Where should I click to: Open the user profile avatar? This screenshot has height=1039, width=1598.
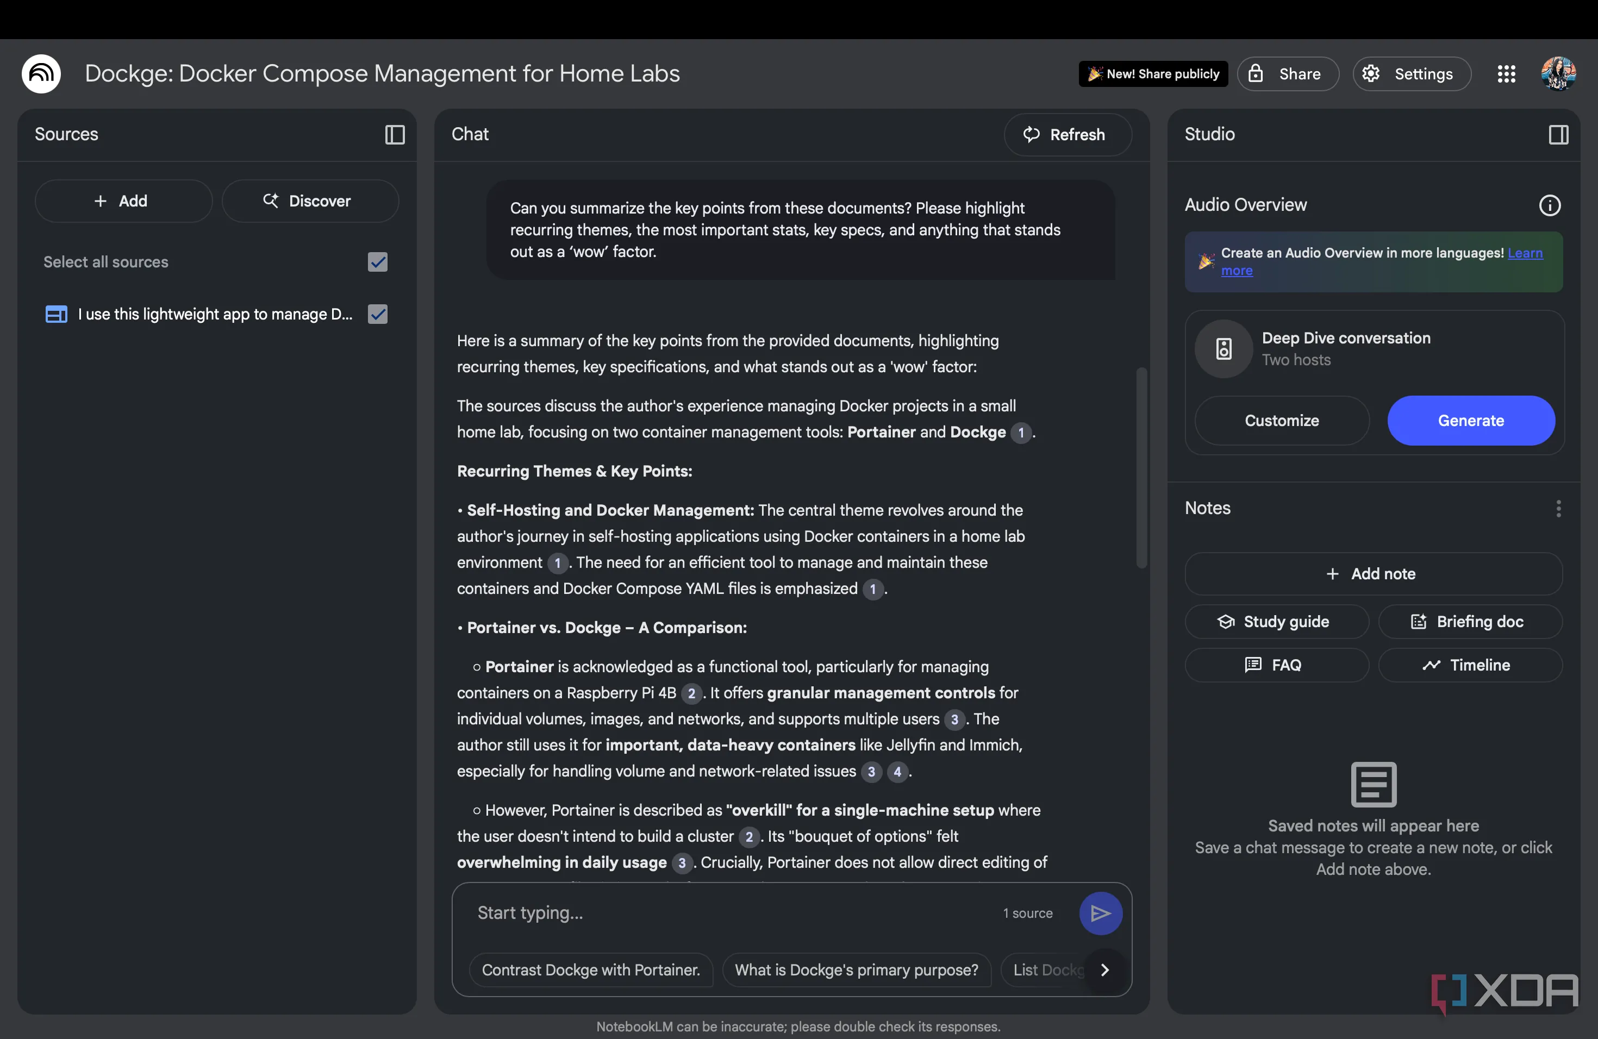1558,74
